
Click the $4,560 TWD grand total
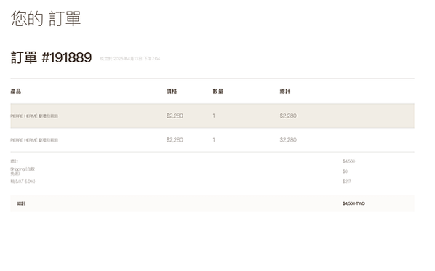coord(354,203)
